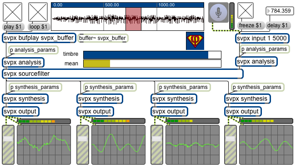Image resolution: width=296 pixels, height=167 pixels.
Task: Click the delay $1 message box
Action: (x=277, y=25)
